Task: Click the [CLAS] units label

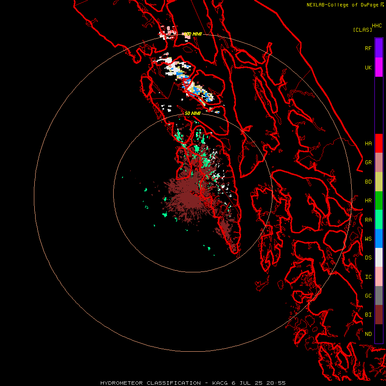Action: click(362, 30)
